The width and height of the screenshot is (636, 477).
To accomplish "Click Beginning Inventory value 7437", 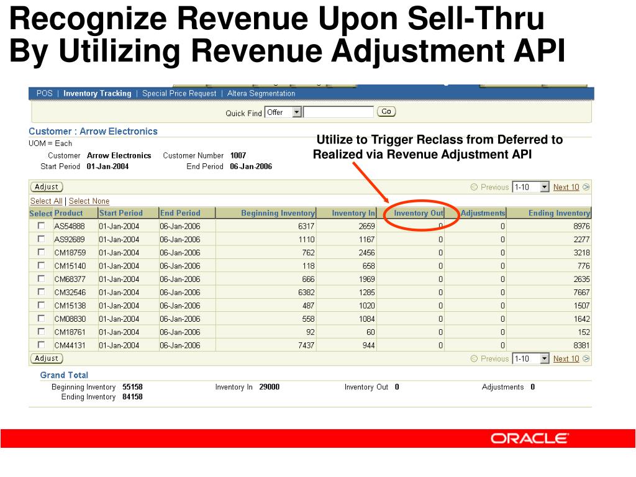I will 306,345.
